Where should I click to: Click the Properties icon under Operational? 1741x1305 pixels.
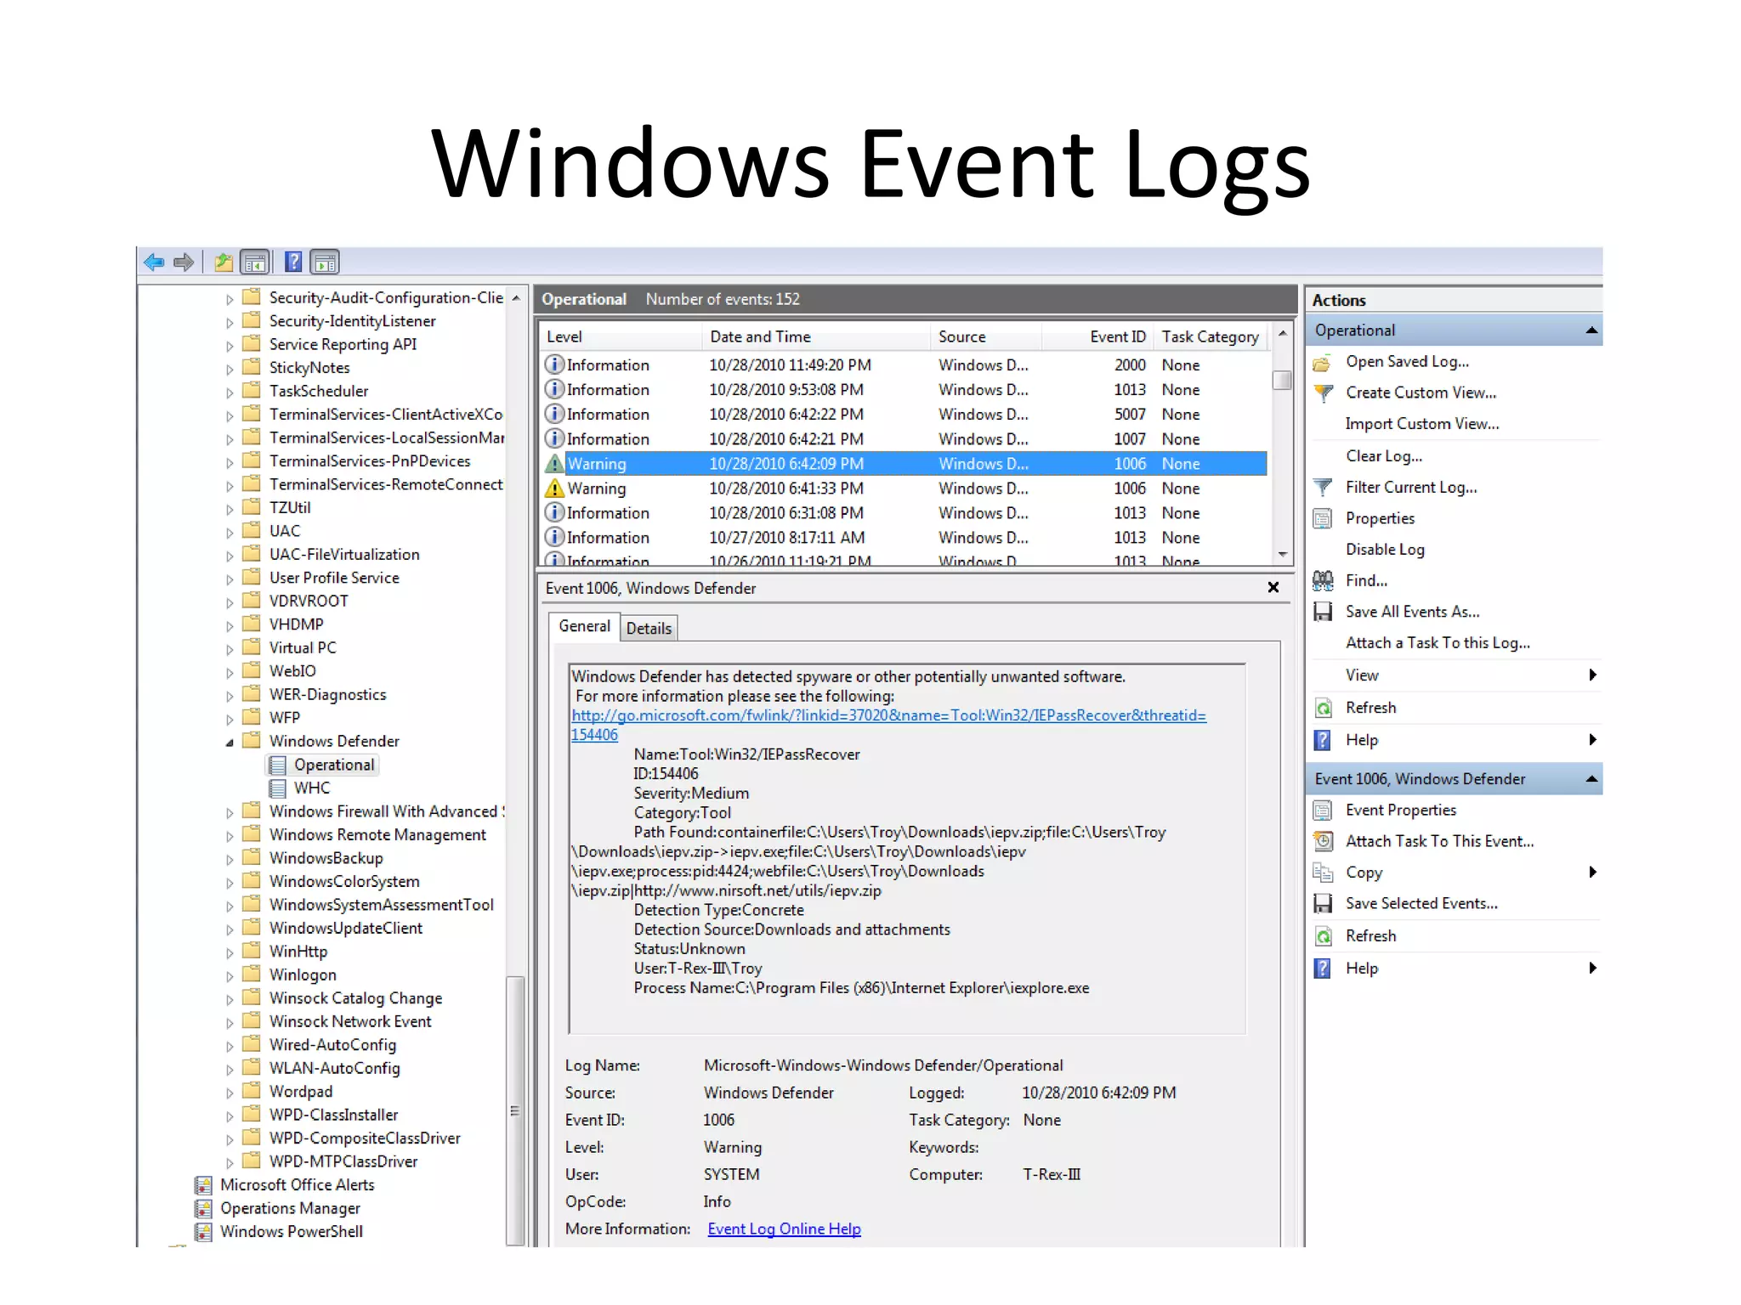1323,519
